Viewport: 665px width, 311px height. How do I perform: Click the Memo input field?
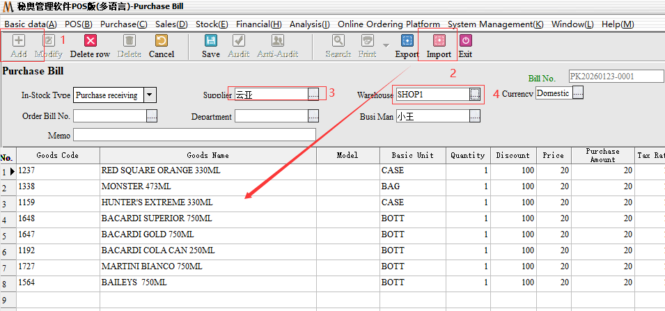[194, 134]
